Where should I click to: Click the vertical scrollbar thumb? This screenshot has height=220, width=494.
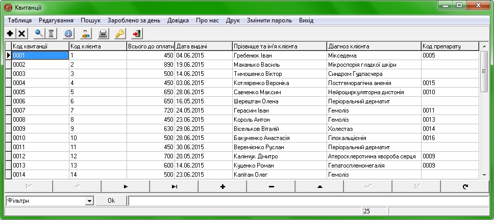(484, 71)
